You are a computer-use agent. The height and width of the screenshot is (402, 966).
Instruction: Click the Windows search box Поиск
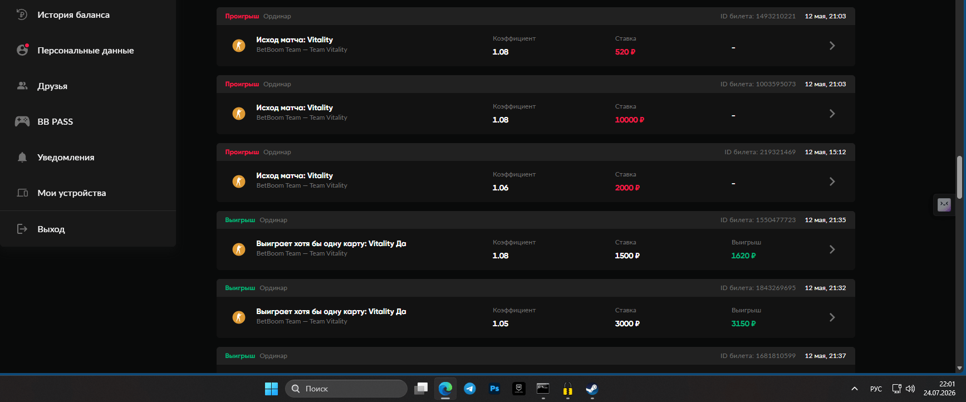[x=346, y=389]
